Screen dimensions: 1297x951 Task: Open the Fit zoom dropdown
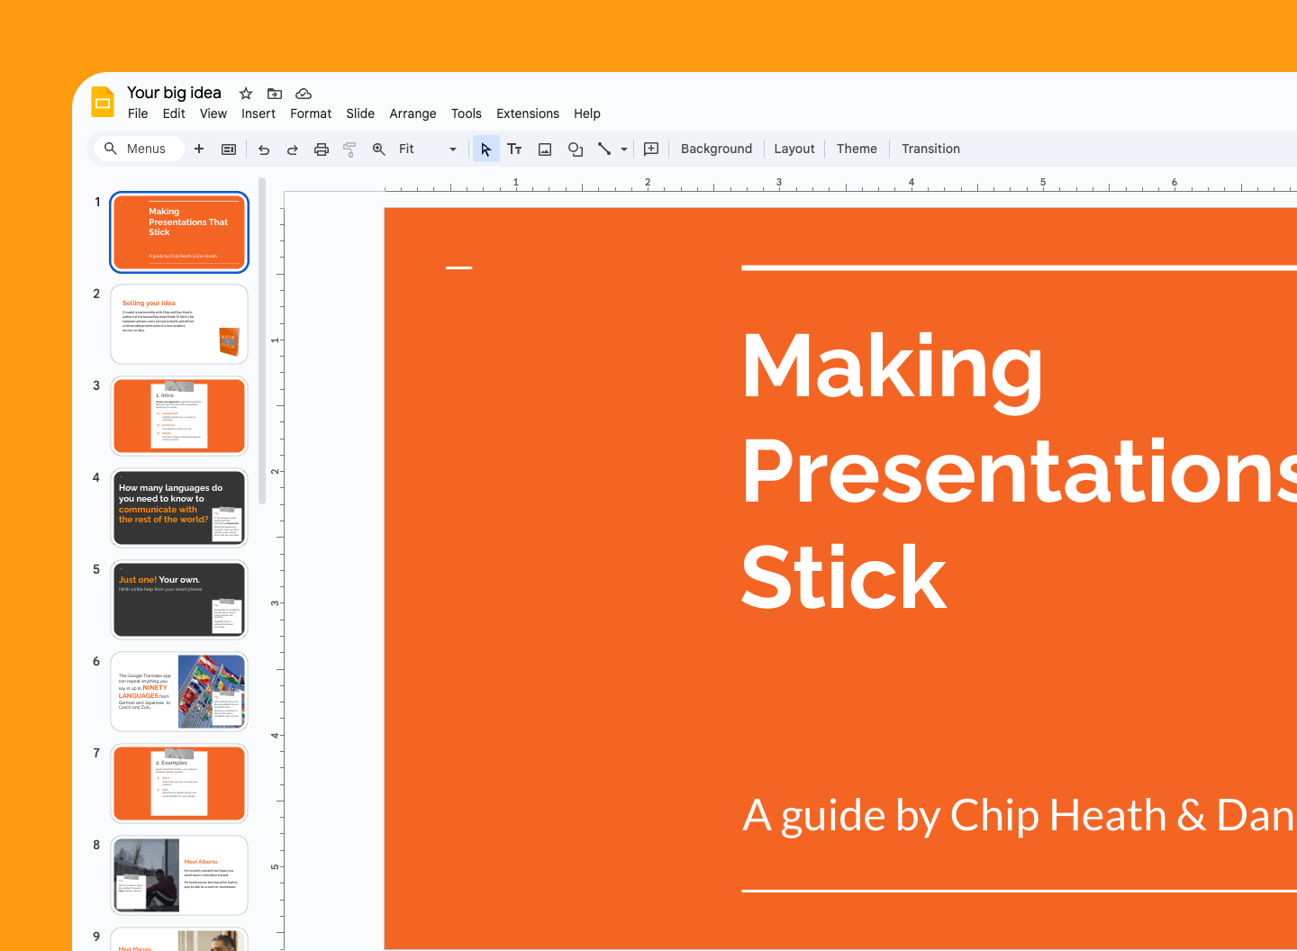452,149
